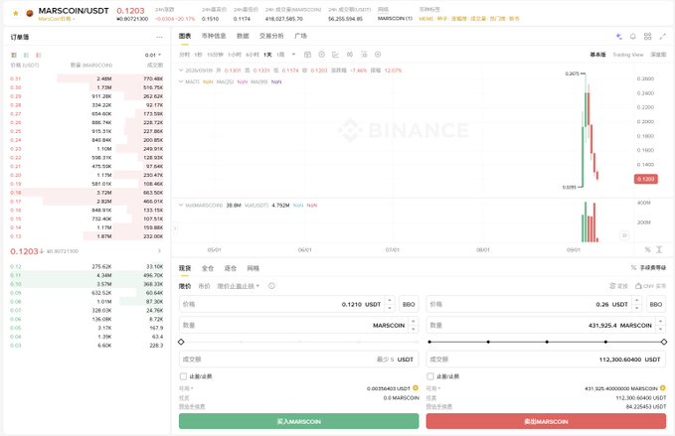
Task: Click the sell-side slider 100% handle
Action: click(664, 342)
